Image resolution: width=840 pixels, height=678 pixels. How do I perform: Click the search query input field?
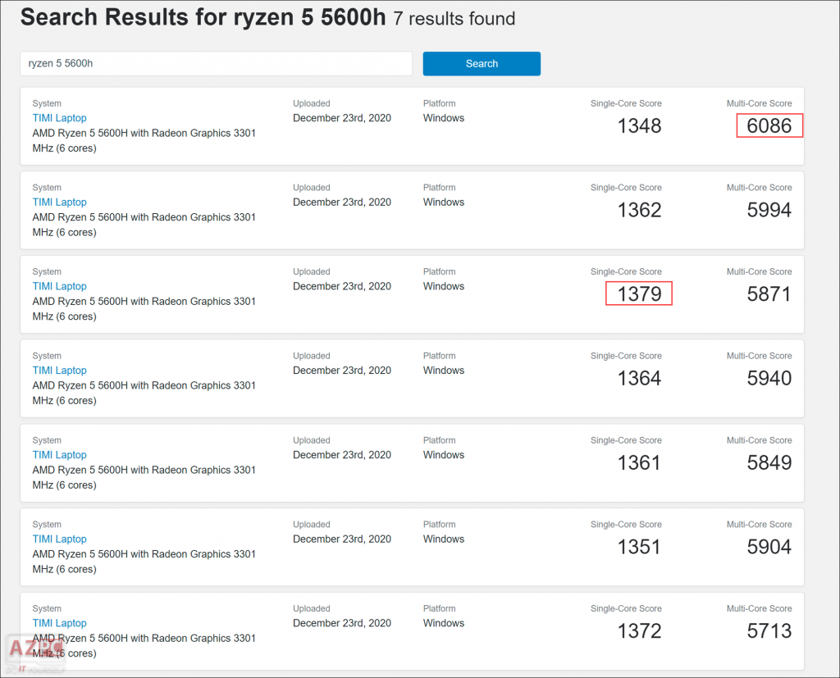click(x=216, y=63)
